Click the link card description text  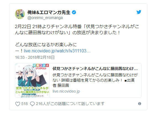(x=95, y=80)
